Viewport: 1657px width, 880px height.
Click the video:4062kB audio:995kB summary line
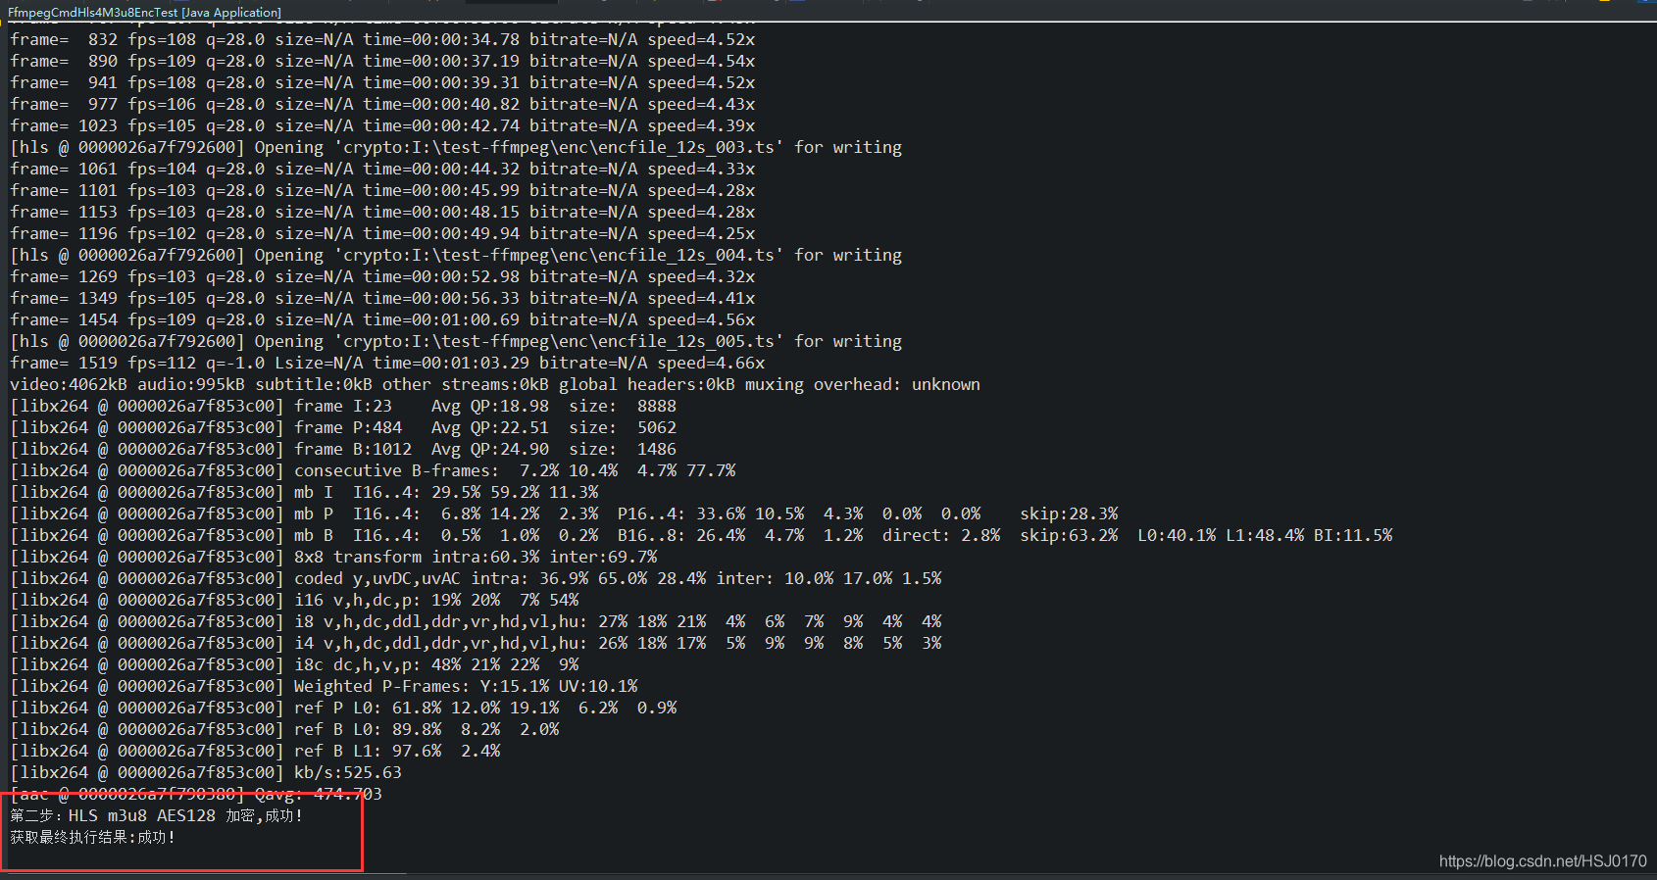(x=495, y=384)
